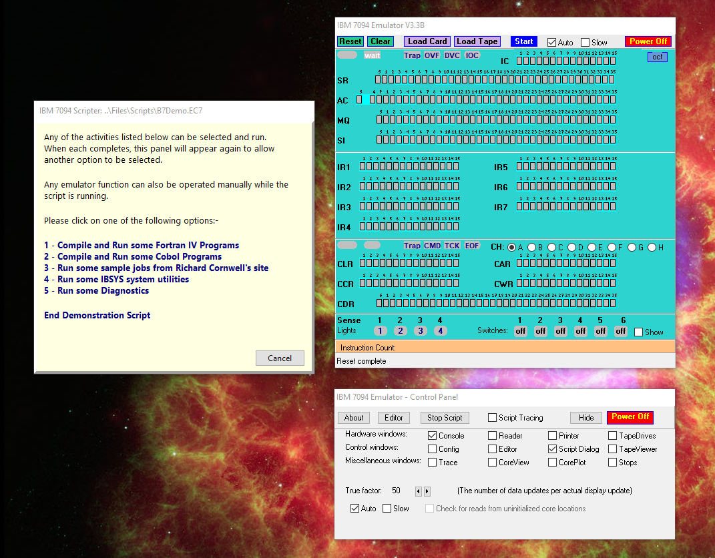Image resolution: width=715 pixels, height=558 pixels.
Task: Toggle sense switch 1 off button
Action: point(521,332)
